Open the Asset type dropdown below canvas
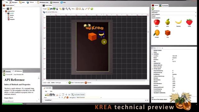Screen dimensions: 199x112 (61, 83)
